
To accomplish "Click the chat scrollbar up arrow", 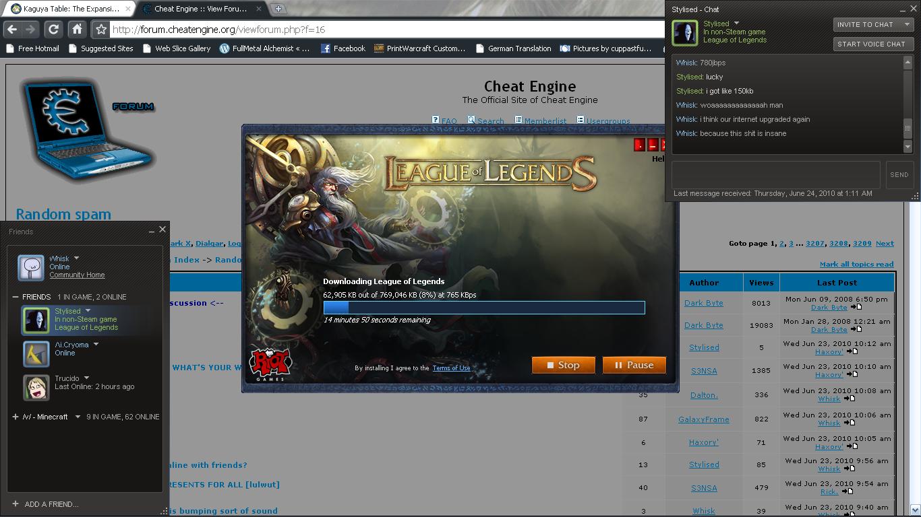I will click(x=908, y=62).
